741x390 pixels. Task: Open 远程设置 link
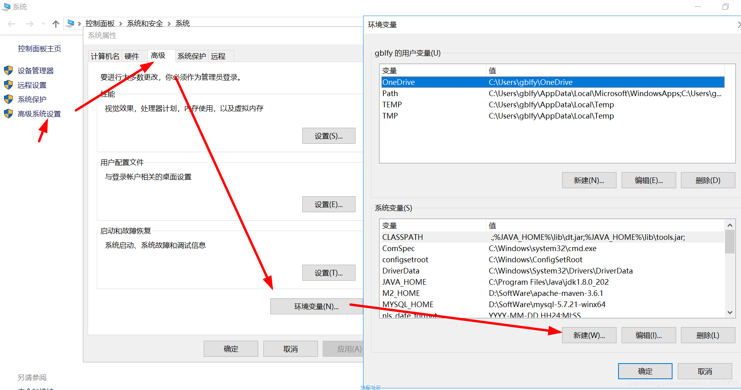[32, 85]
